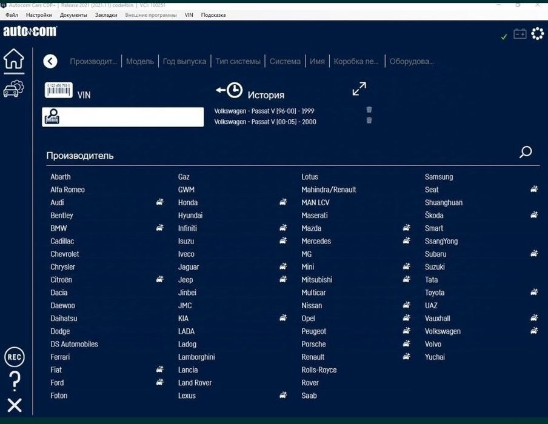Select manufacturer Lamborghini
The image size is (548, 424).
point(196,357)
